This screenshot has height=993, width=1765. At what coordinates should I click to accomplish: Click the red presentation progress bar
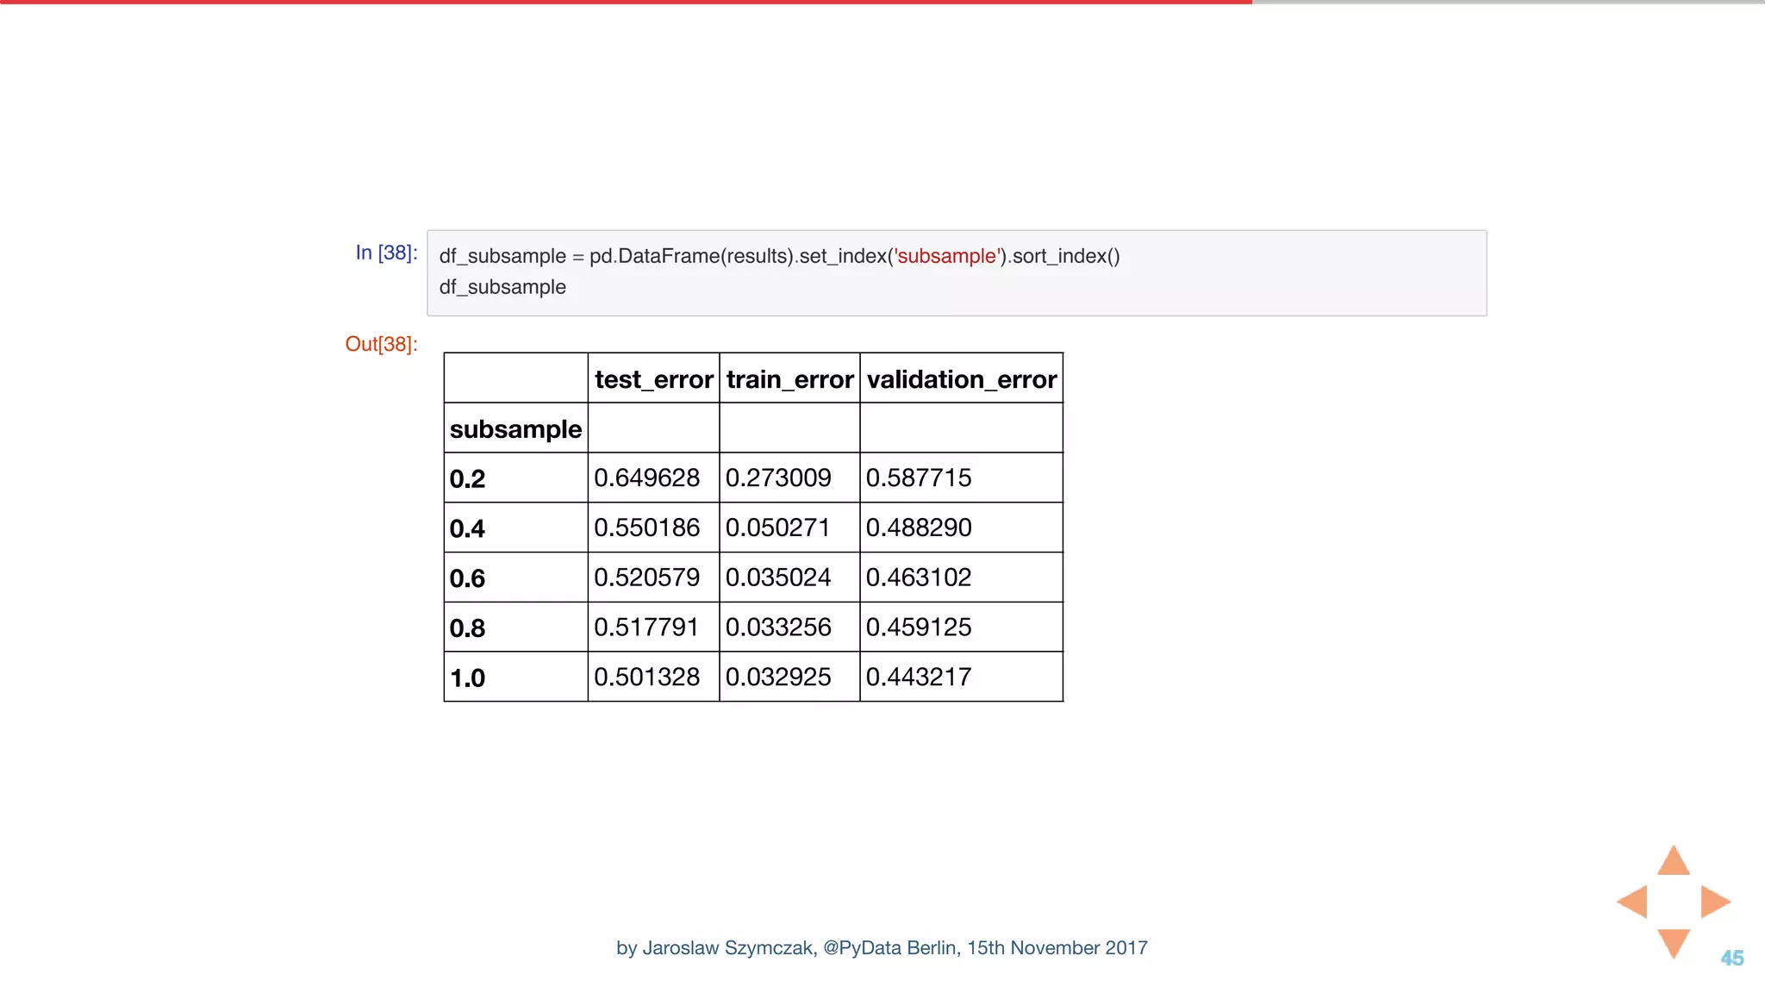point(626,2)
